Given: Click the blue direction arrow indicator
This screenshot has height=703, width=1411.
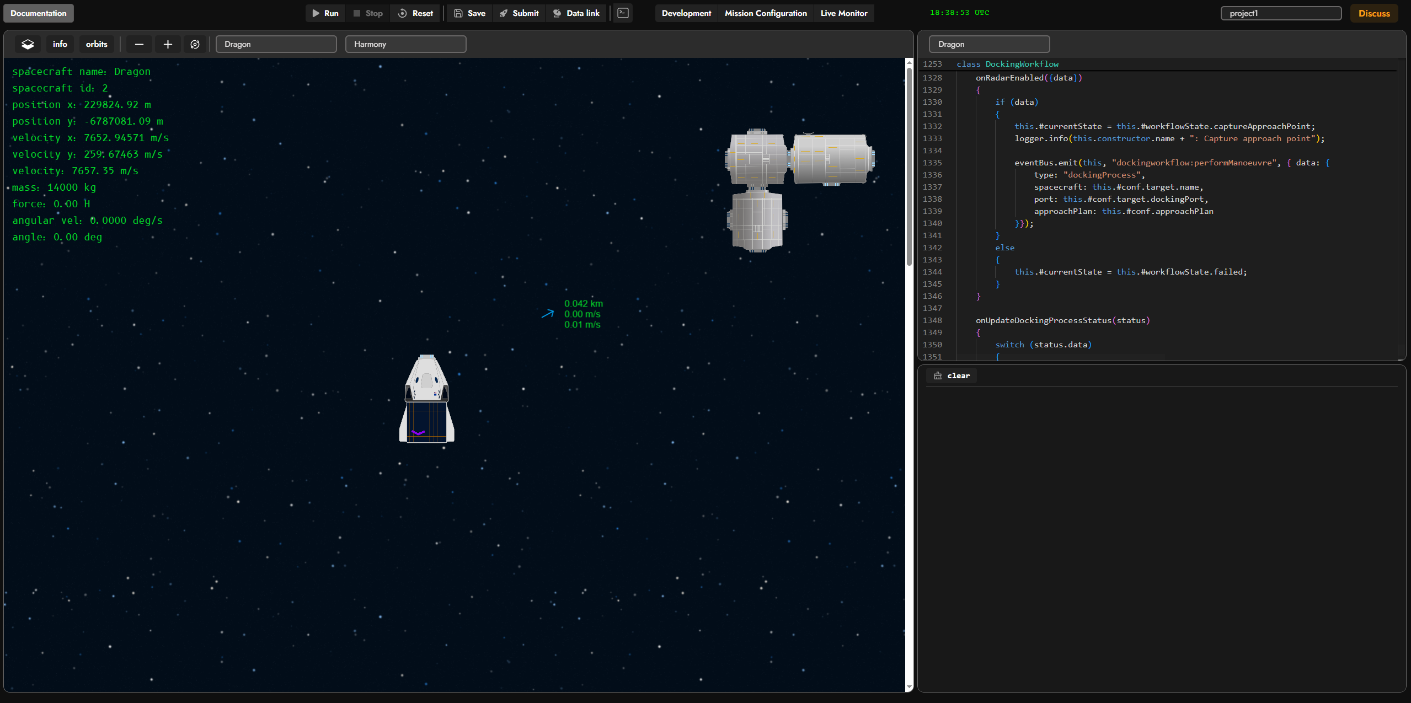Looking at the screenshot, I should click(548, 314).
